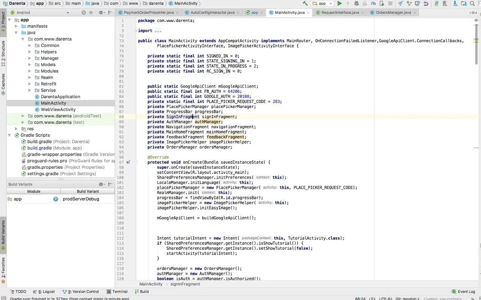Viewport: 481px width, 300px height.
Task: Toggle the 9: Version Control tool window
Action: click(80, 291)
